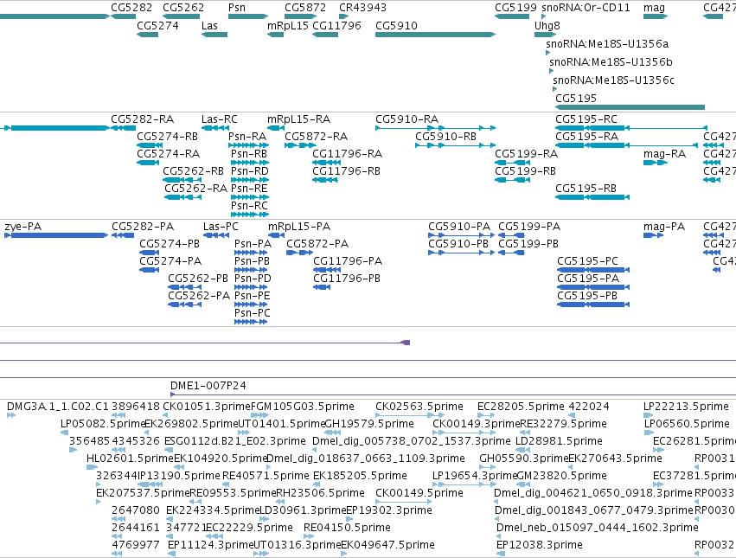Select the CG5274 gene label

(x=157, y=25)
